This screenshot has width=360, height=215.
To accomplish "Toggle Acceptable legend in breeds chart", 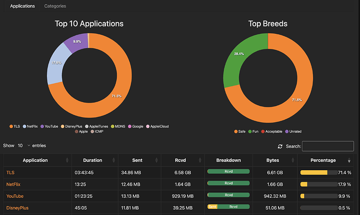I will click(x=272, y=131).
